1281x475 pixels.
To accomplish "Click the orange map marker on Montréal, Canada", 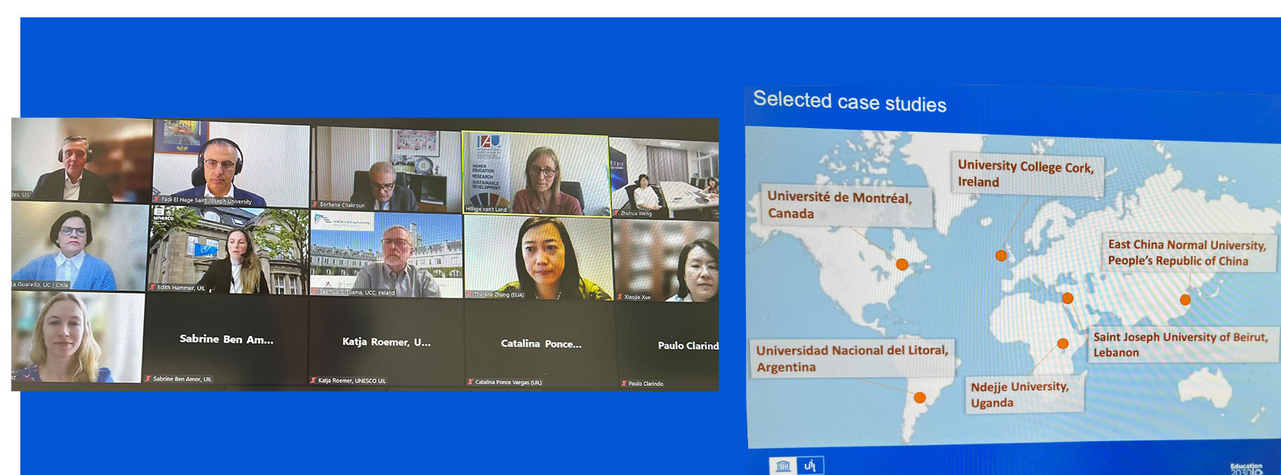I will (x=902, y=264).
